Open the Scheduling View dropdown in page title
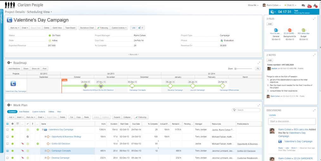 tap(40, 12)
